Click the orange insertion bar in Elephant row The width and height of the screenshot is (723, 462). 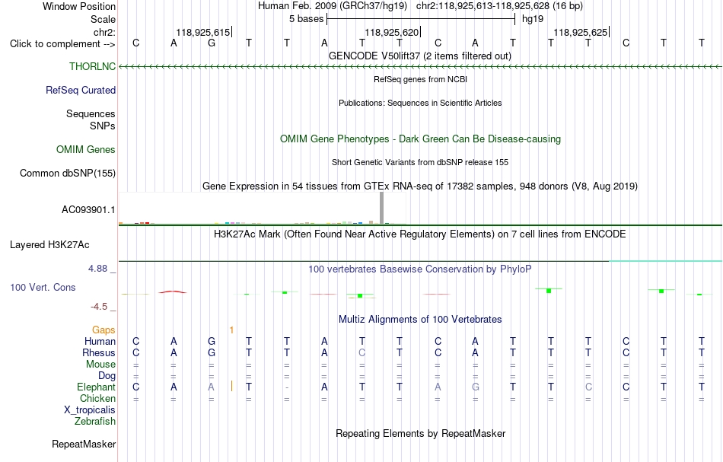point(231,387)
